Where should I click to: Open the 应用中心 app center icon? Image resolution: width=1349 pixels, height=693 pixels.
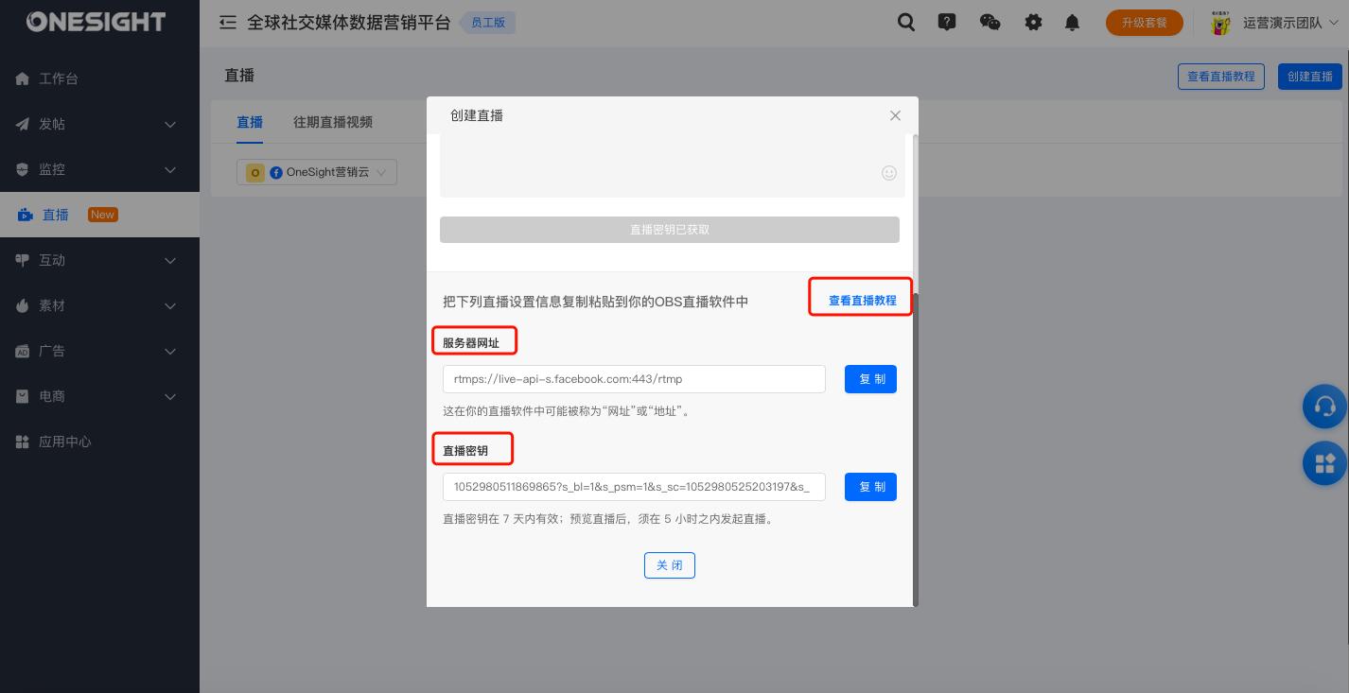coord(22,442)
